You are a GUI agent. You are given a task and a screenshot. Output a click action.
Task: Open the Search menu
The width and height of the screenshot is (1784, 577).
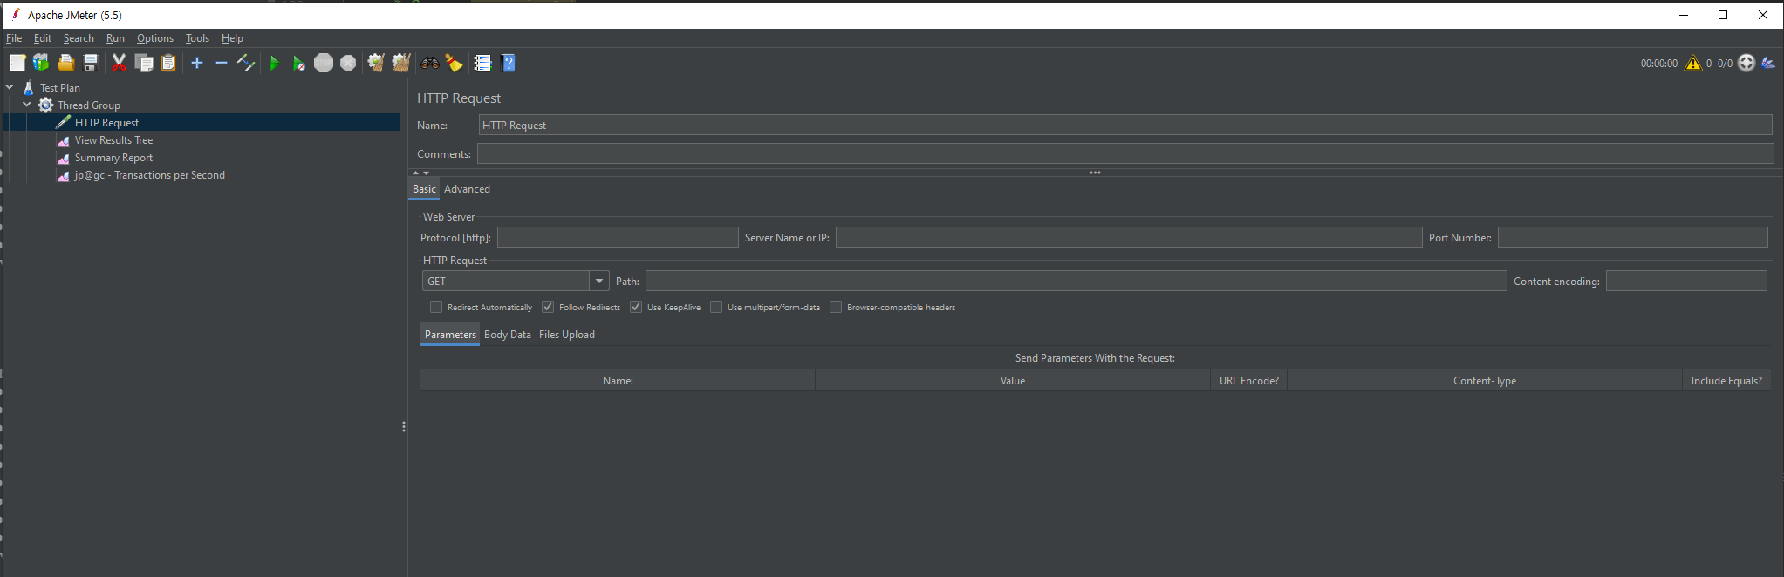[x=79, y=38]
